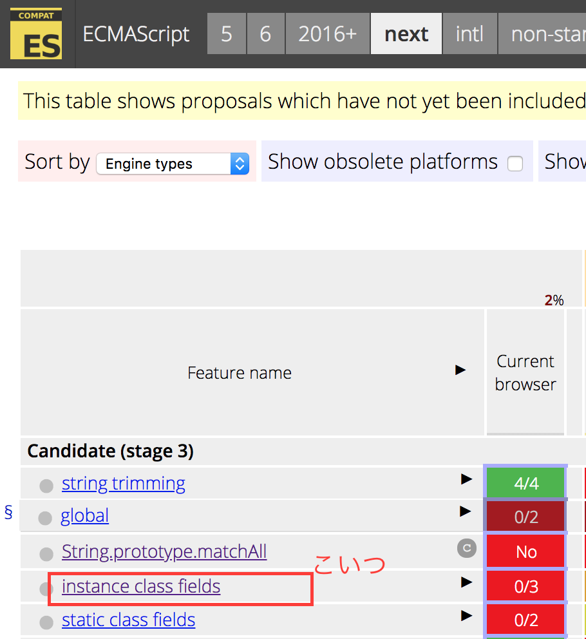Click the green 4/4 Current browser cell
This screenshot has height=639, width=586.
click(525, 481)
